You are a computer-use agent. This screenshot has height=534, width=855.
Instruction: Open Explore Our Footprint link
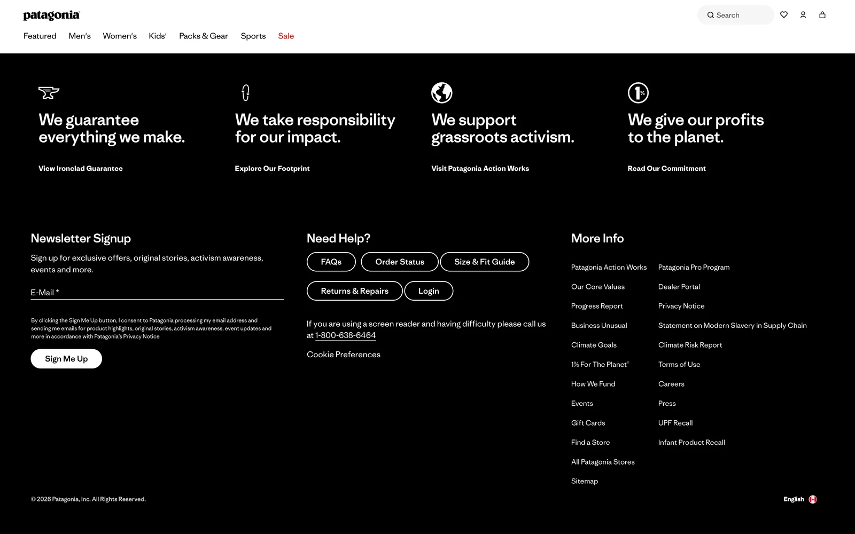pos(272,168)
